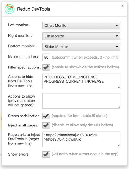129x169 pixels.
Task: Open the Left monitor dropdown
Action: pos(81,26)
